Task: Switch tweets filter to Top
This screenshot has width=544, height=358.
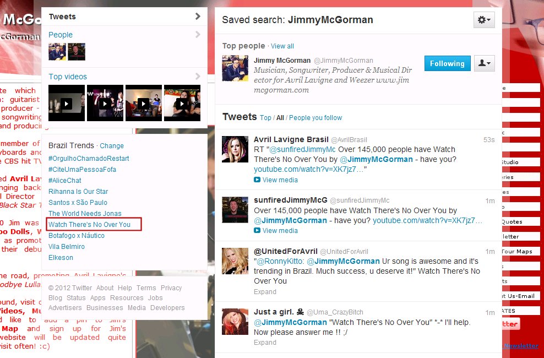Action: pyautogui.click(x=265, y=118)
